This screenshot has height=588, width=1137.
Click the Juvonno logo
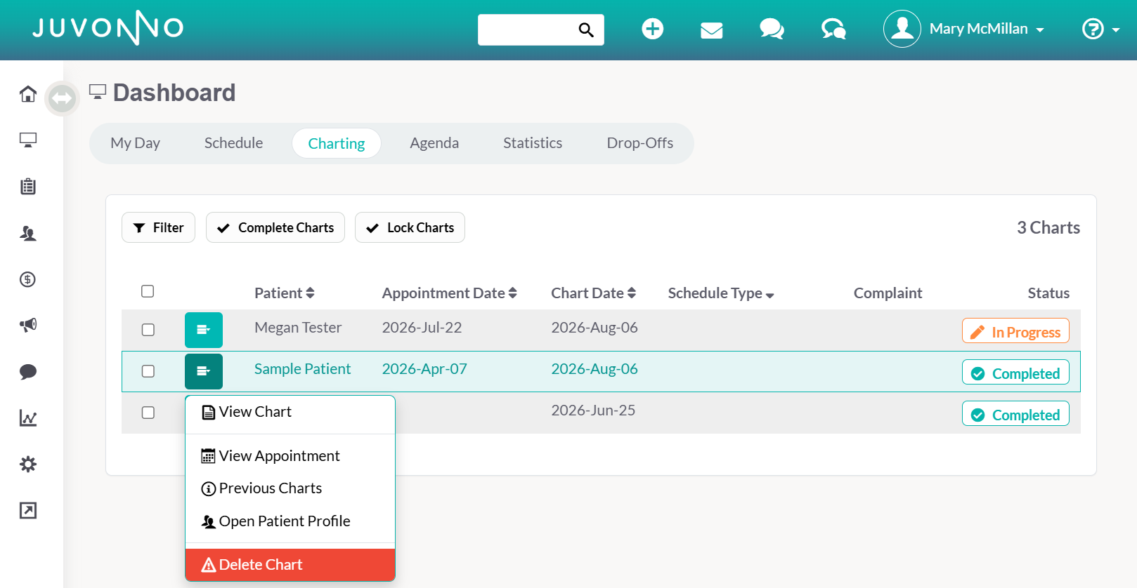coord(108,28)
